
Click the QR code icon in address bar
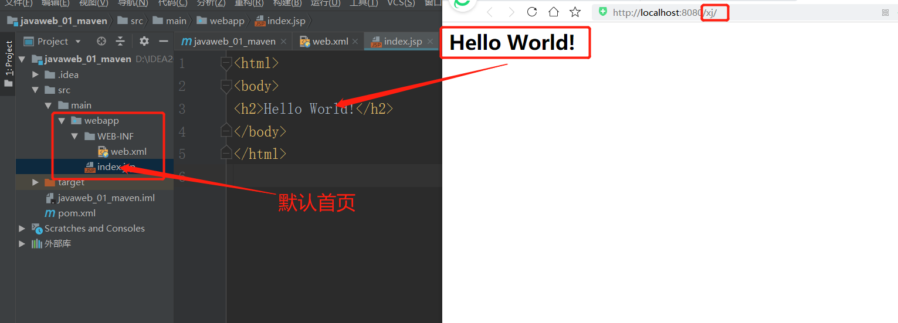(885, 12)
